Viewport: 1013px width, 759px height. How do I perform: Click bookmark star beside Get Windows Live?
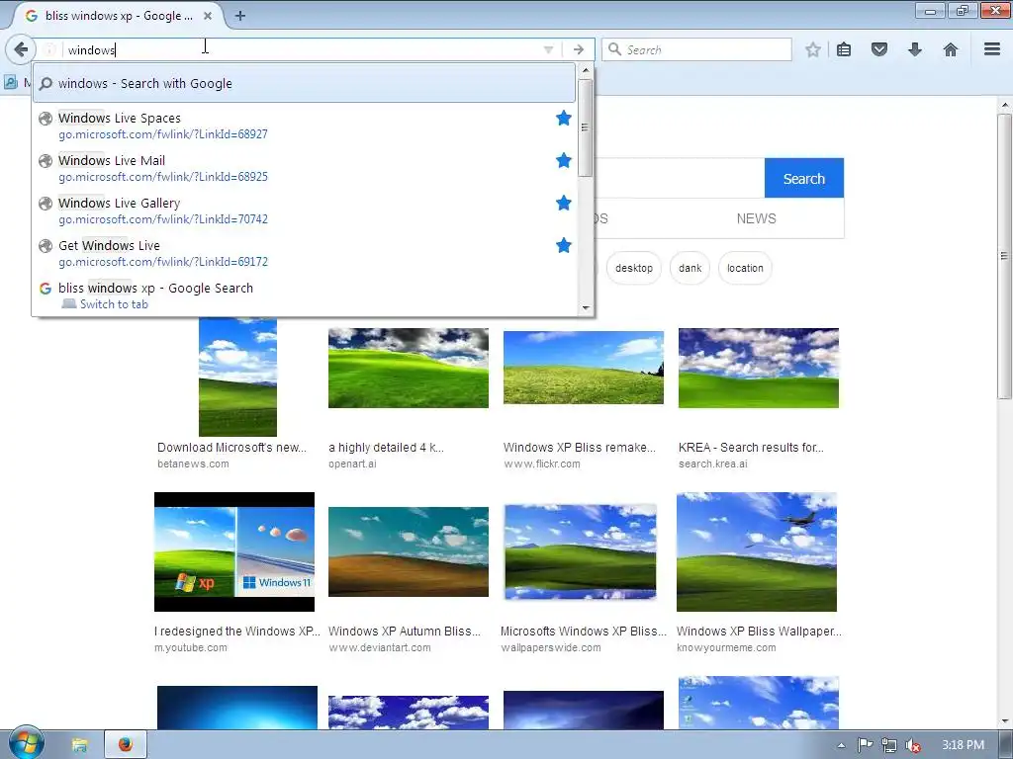[x=563, y=246]
